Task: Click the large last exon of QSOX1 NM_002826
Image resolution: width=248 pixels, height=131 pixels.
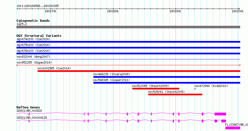Action: [x=220, y=114]
